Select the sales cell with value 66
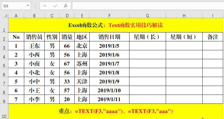The image size is (224, 119). click(x=67, y=46)
